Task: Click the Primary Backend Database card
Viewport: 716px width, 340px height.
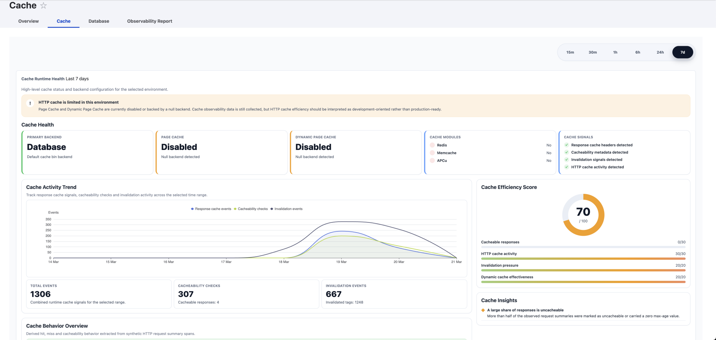Action: (x=87, y=153)
